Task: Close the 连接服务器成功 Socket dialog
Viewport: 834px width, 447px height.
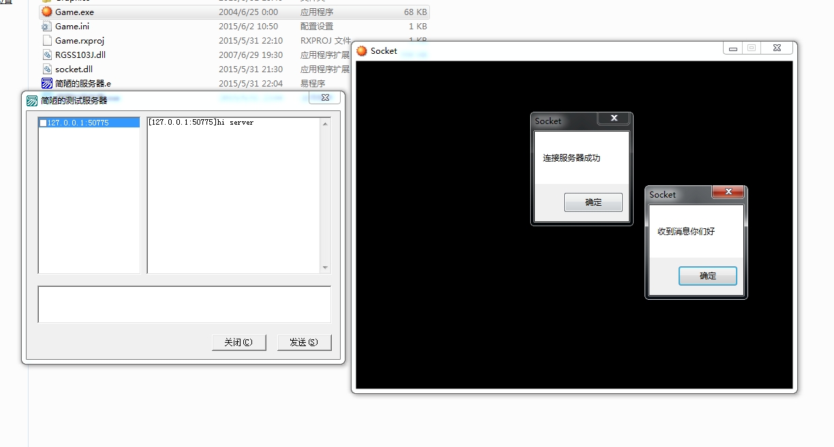Action: click(614, 119)
